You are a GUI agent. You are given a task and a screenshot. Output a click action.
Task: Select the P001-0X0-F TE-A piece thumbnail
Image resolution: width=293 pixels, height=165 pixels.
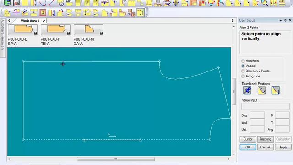coord(55,30)
